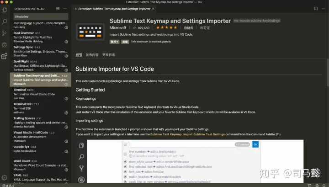
Task: Click the split editor icon
Action: coord(316,9)
